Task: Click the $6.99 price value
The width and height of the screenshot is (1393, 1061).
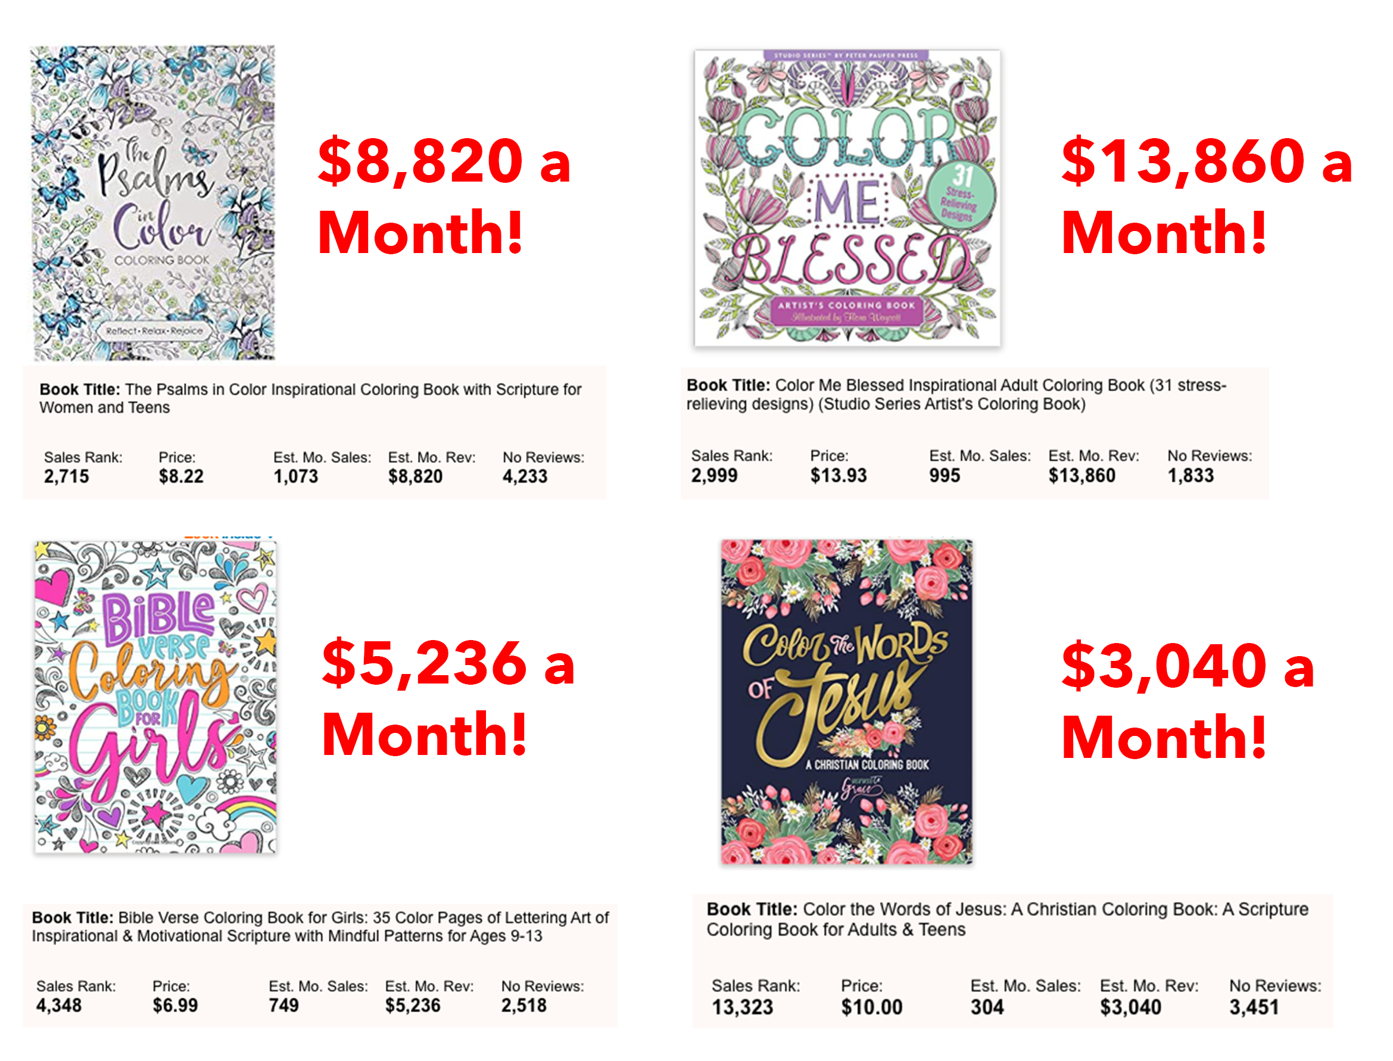Action: point(175,1005)
